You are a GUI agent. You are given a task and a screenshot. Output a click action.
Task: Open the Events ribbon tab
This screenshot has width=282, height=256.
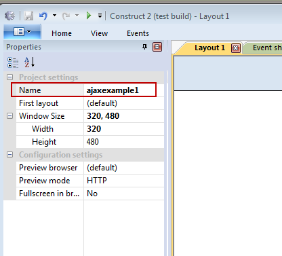(x=138, y=33)
